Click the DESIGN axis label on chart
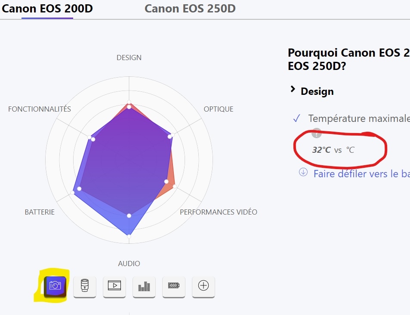 129,58
